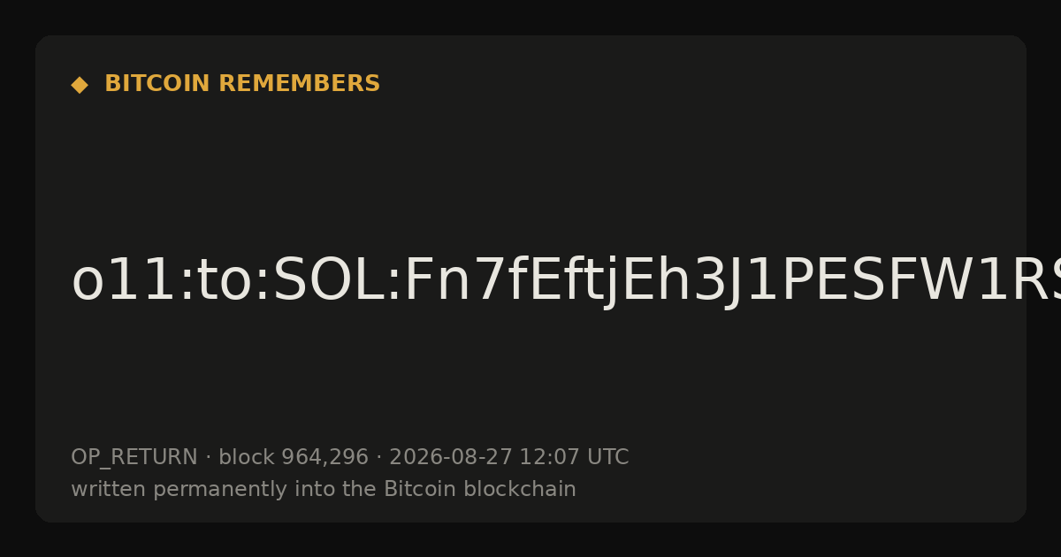Click the dot separator before the date

379,458
